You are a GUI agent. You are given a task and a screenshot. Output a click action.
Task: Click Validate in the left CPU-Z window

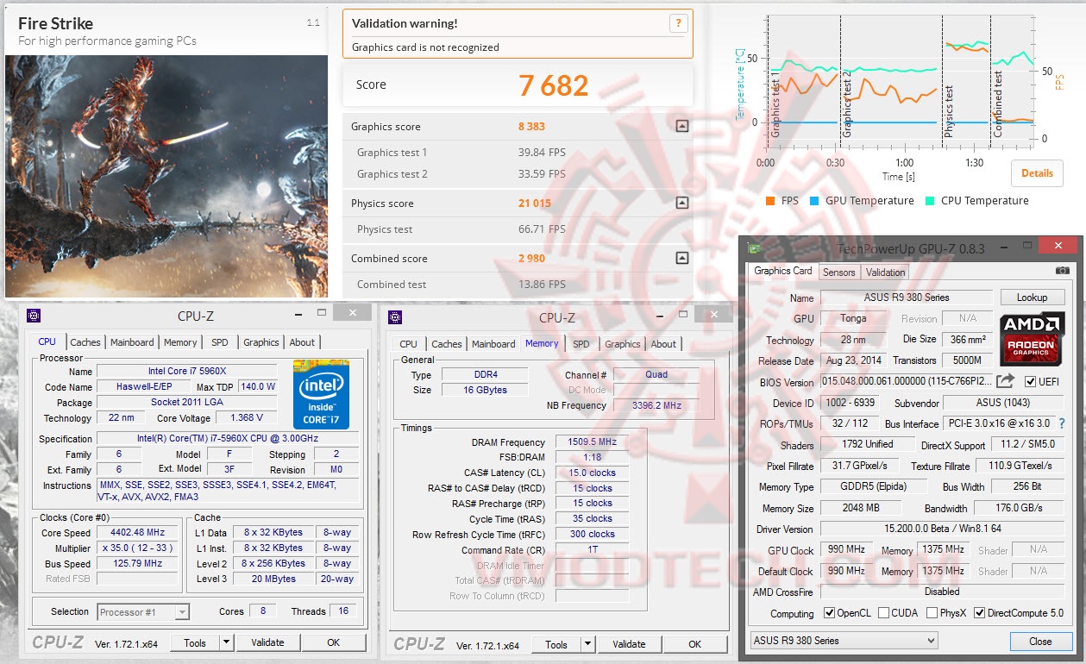click(x=267, y=642)
